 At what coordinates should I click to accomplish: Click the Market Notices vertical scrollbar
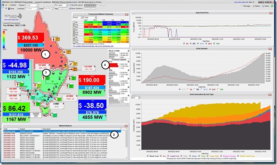(127, 143)
